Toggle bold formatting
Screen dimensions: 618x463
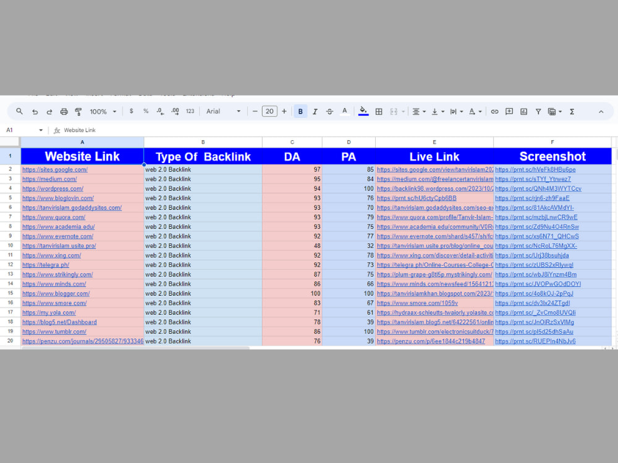(300, 111)
